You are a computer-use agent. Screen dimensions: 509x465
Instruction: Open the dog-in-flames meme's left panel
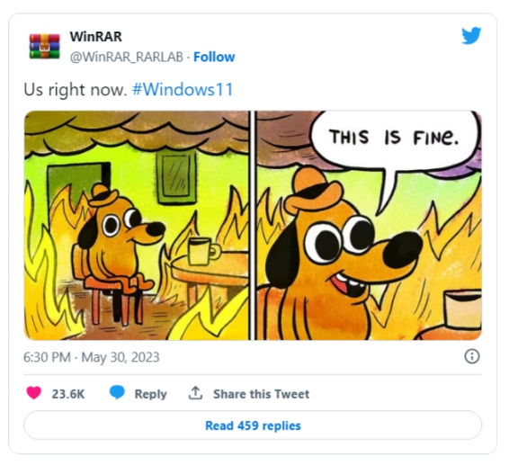pyautogui.click(x=137, y=226)
